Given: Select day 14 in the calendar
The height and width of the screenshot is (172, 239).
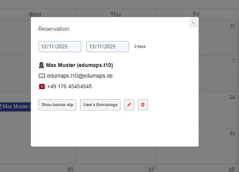Looking at the screenshot, I should (232, 97).
